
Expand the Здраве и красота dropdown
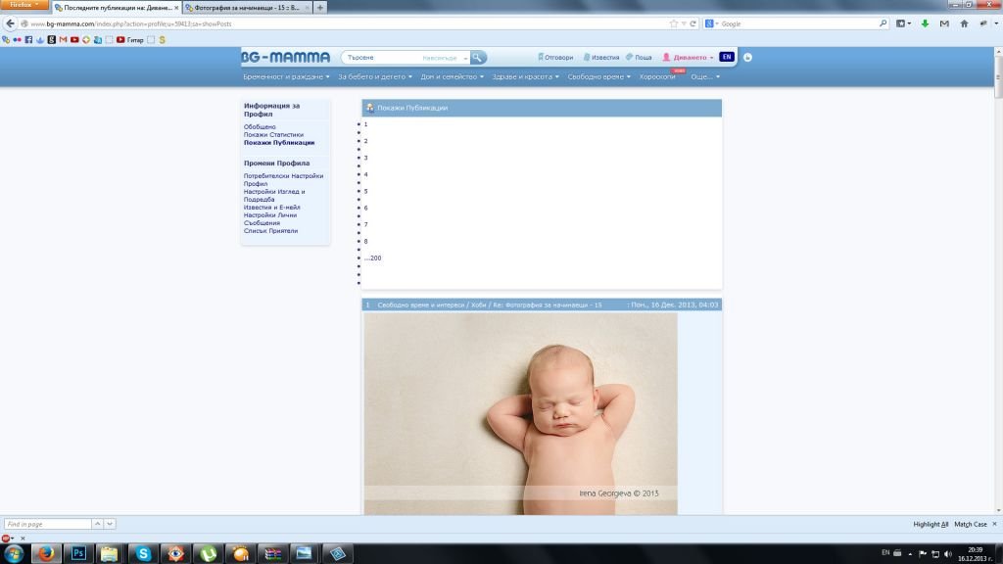tap(525, 76)
